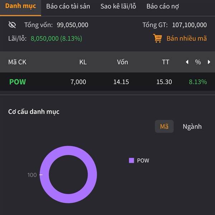Viewport: 215px width, 215px height.
Task: Open the Sao kê lãi/lỗ tab
Action: tap(118, 6)
